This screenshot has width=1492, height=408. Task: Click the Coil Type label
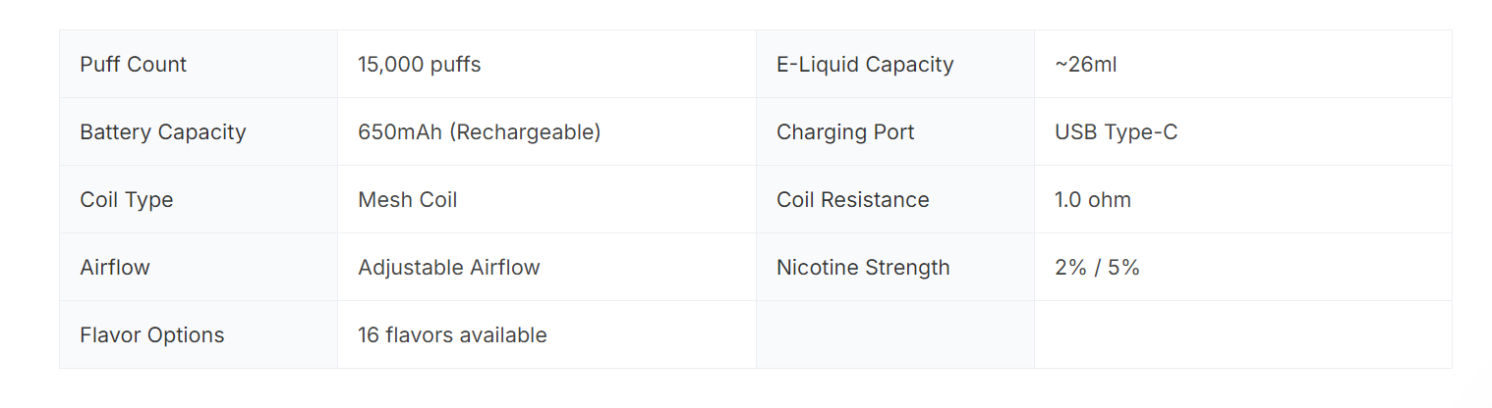coord(127,199)
